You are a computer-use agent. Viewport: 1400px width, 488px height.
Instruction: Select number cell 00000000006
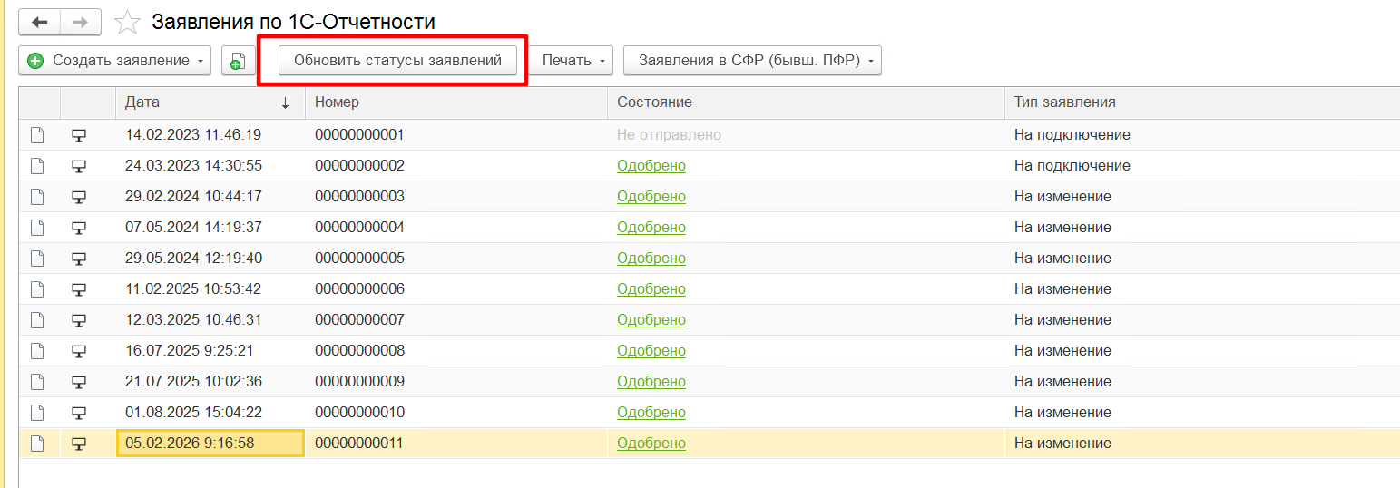click(x=456, y=289)
